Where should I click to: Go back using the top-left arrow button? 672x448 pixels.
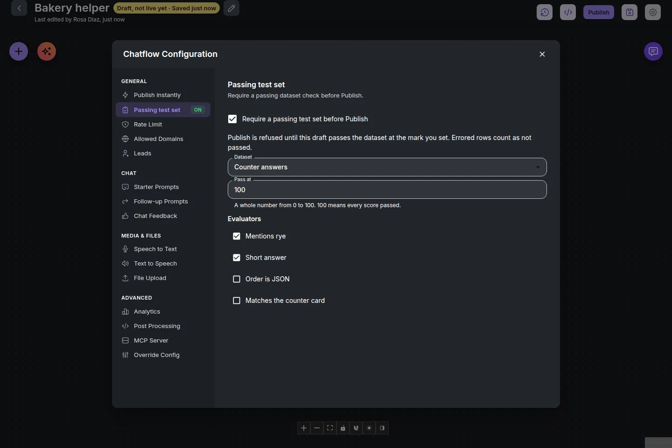click(x=19, y=8)
